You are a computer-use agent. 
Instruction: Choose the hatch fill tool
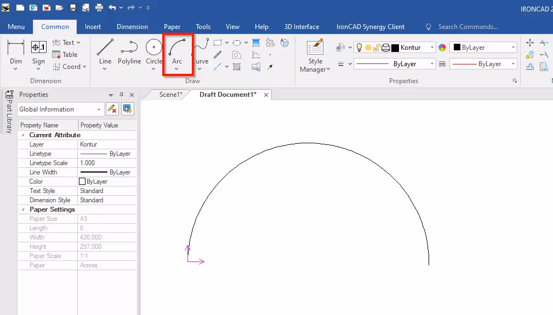point(237,67)
